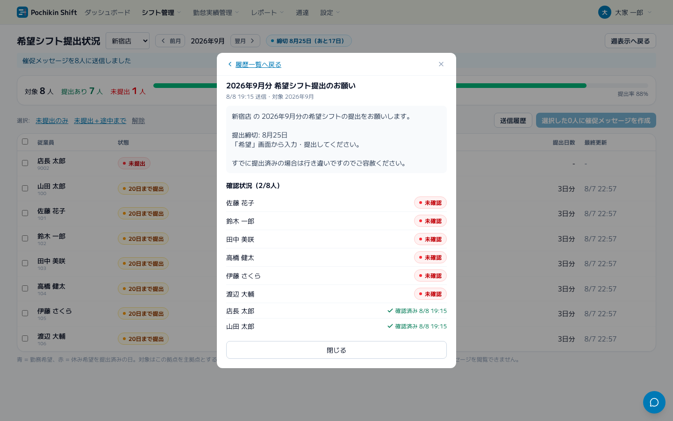Check the box for 鈴木 一郎 row

click(25, 239)
